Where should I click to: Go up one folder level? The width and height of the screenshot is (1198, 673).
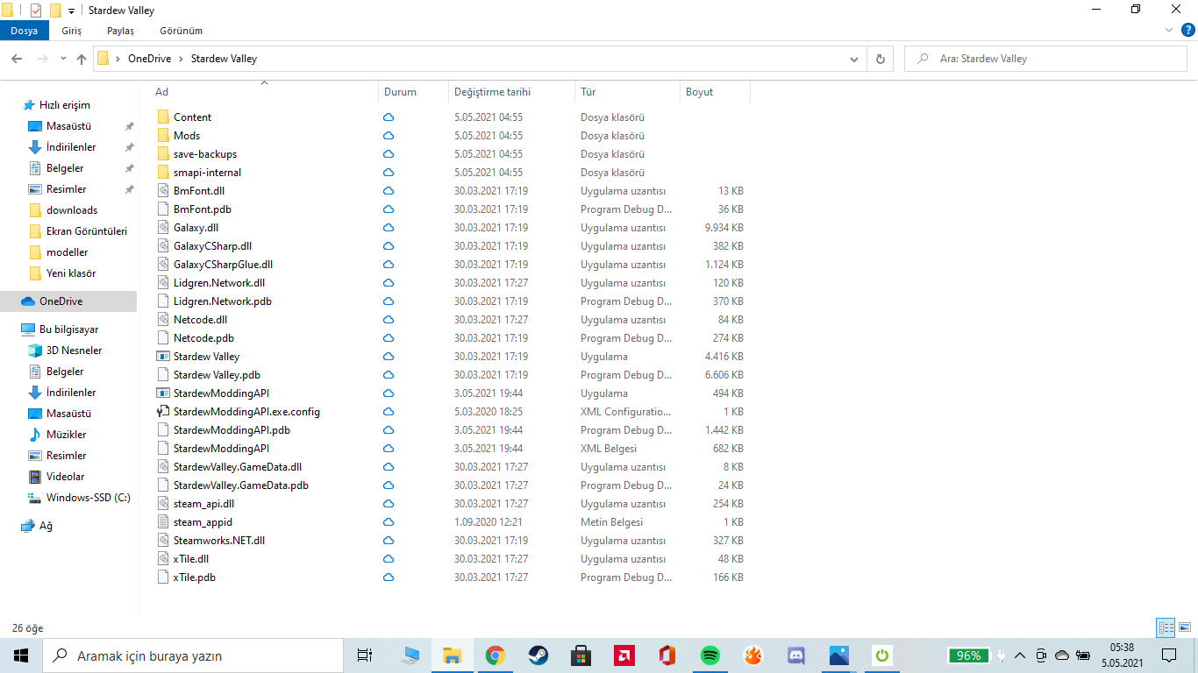82,59
